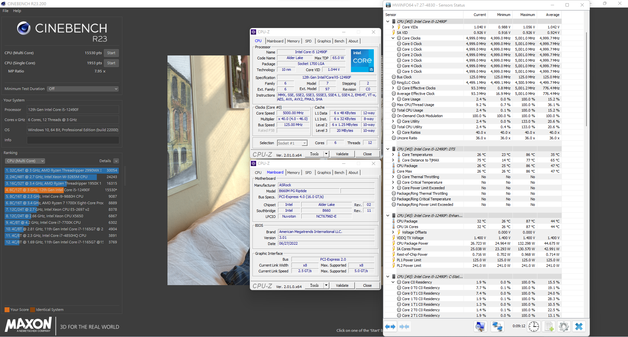
Task: Open the Tools dropdown arrow in upper CPU-Z
Action: 326,154
